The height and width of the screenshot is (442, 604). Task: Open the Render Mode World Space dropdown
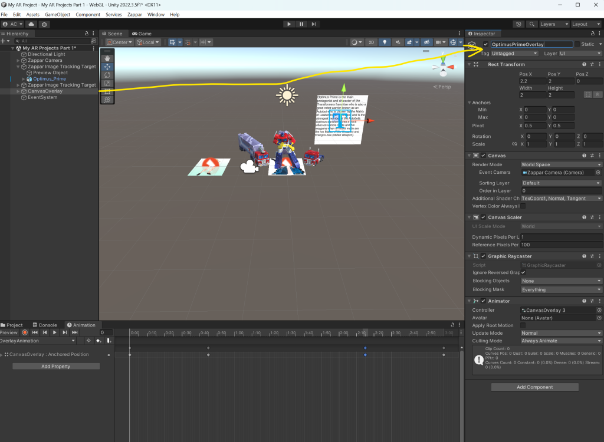[x=561, y=164]
